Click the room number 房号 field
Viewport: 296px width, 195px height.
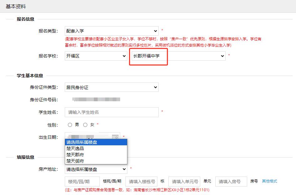[x=231, y=182]
